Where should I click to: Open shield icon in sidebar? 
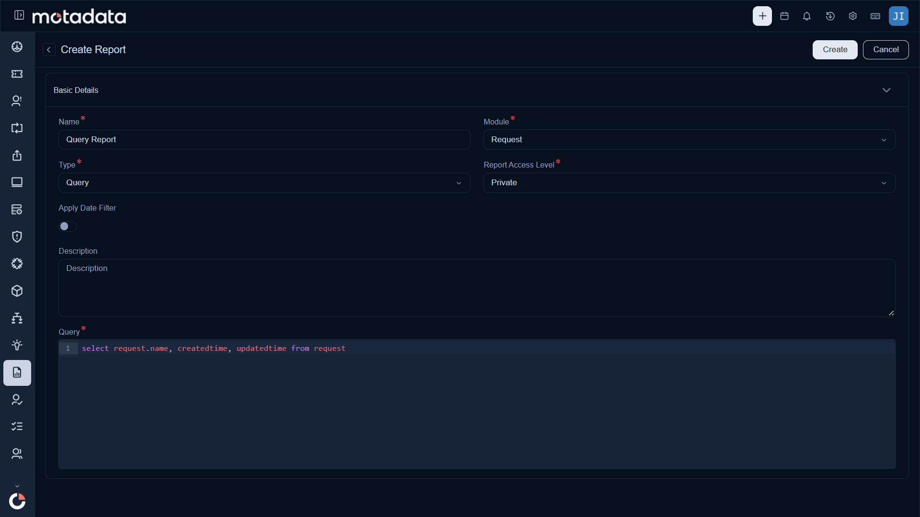pos(17,236)
